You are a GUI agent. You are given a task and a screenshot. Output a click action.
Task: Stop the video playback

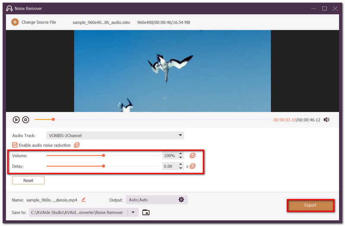coord(25,120)
